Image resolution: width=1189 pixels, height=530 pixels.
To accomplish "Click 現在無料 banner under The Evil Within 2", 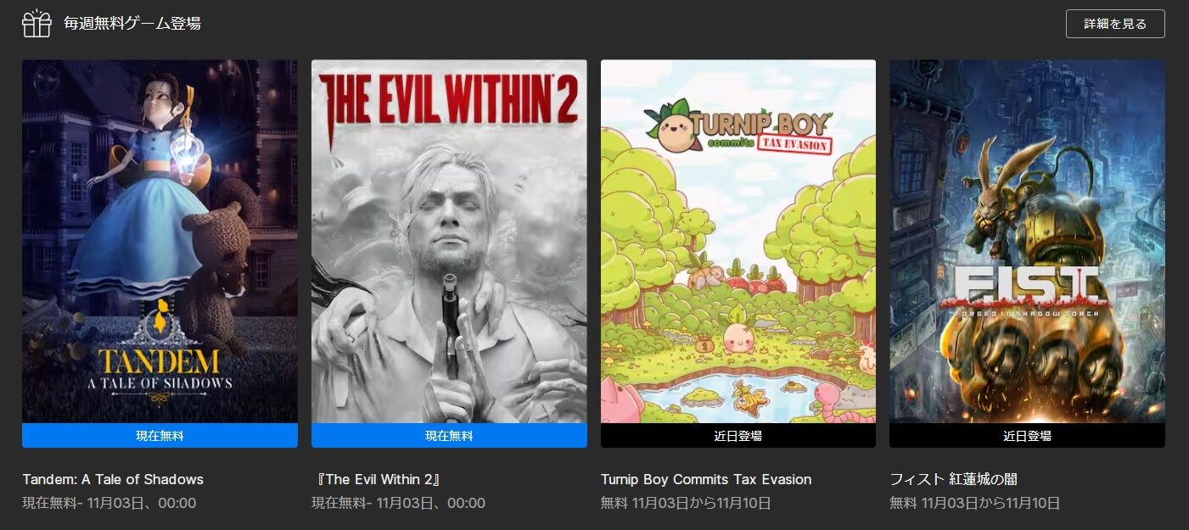I will (449, 436).
